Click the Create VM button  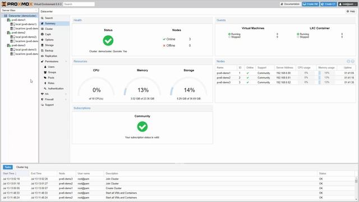310,4
